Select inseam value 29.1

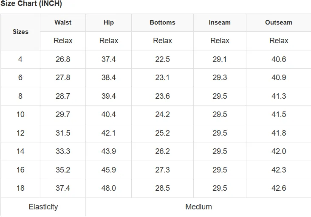(x=220, y=59)
